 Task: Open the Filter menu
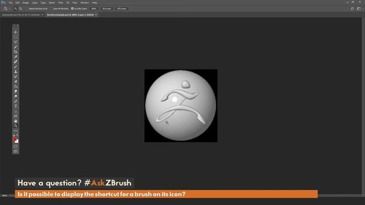(x=60, y=2)
